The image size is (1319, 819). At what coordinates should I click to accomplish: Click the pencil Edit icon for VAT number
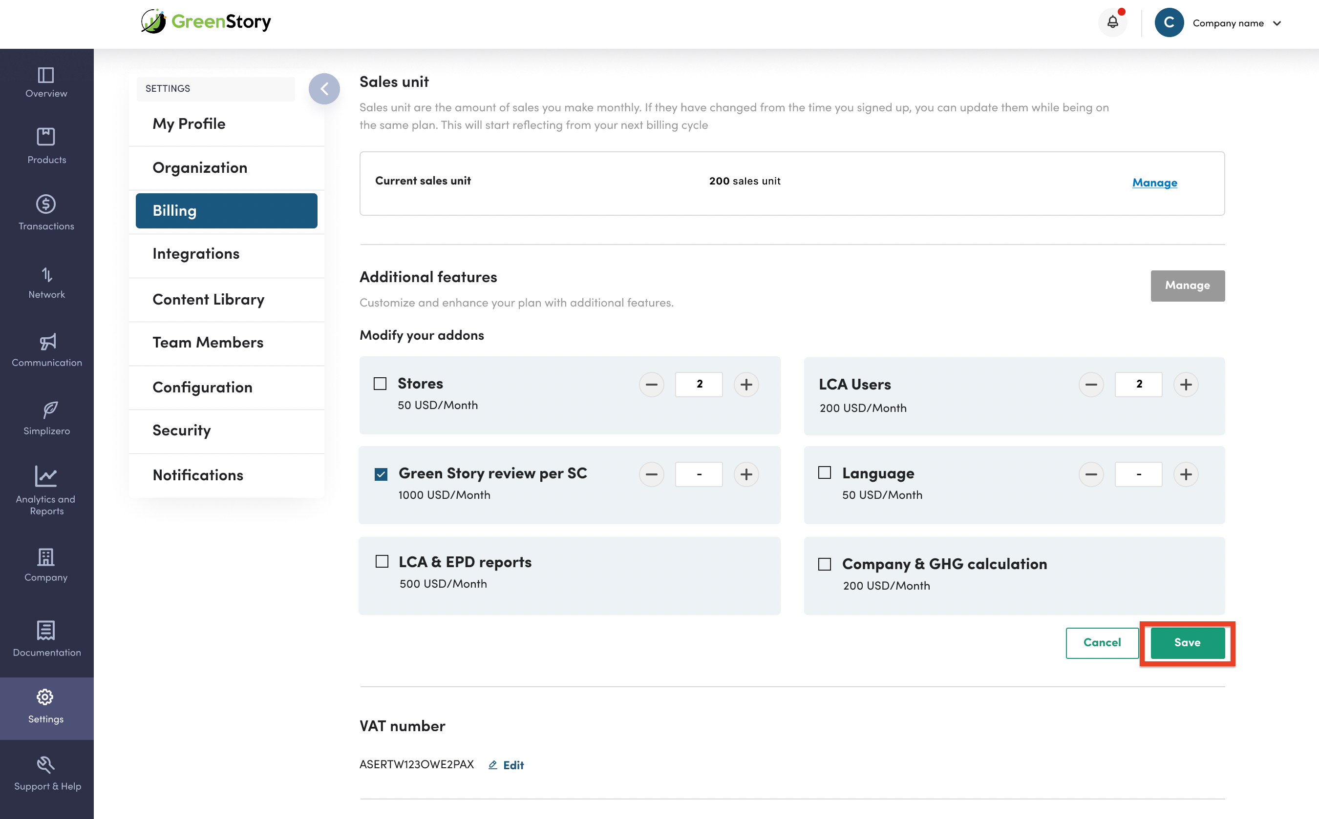493,764
